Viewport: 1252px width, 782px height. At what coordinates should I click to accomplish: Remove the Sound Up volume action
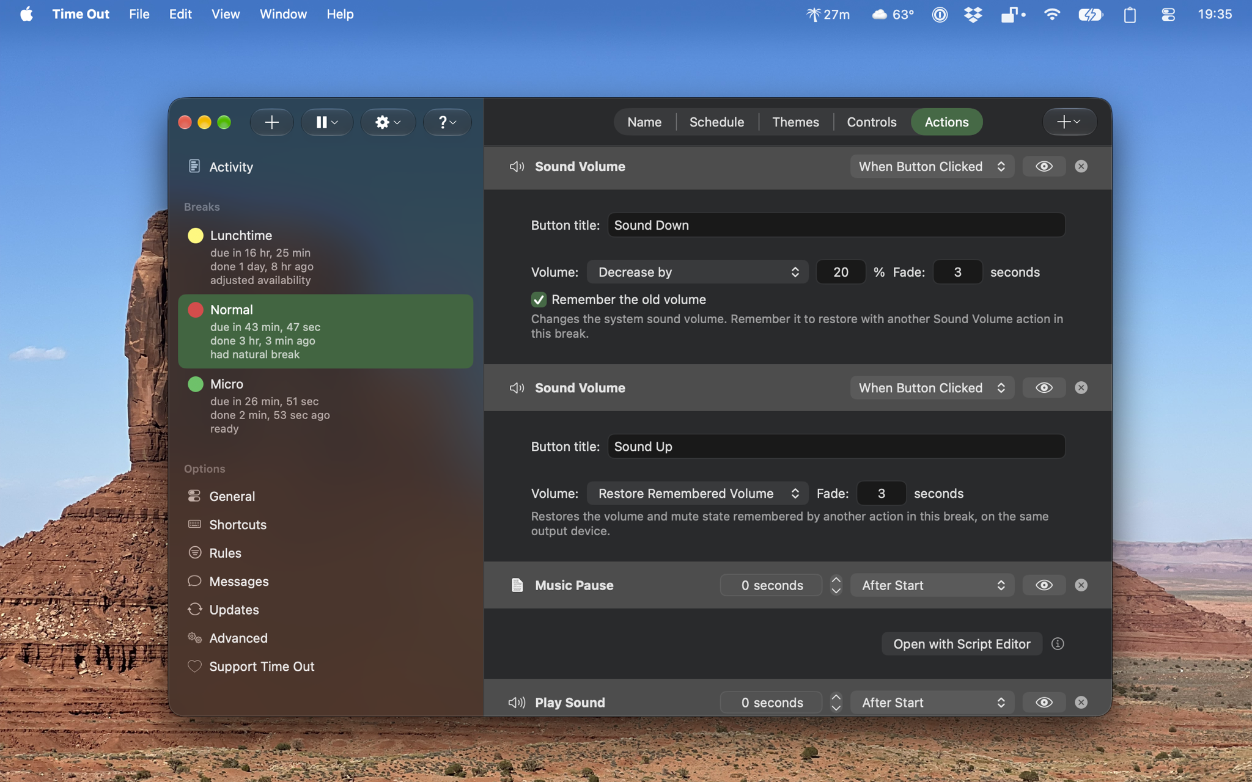1081,388
